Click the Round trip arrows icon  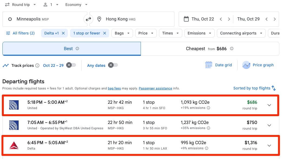pyautogui.click(x=7, y=5)
